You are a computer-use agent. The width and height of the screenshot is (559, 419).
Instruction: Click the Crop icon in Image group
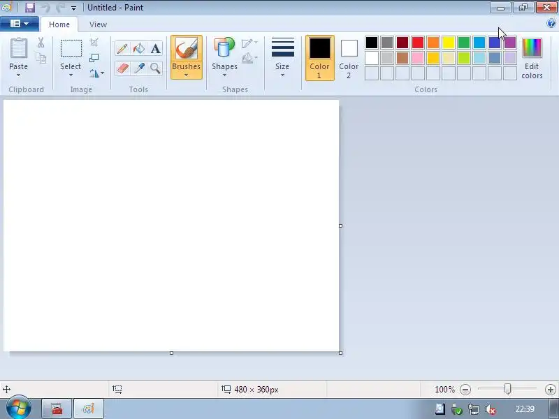94,43
